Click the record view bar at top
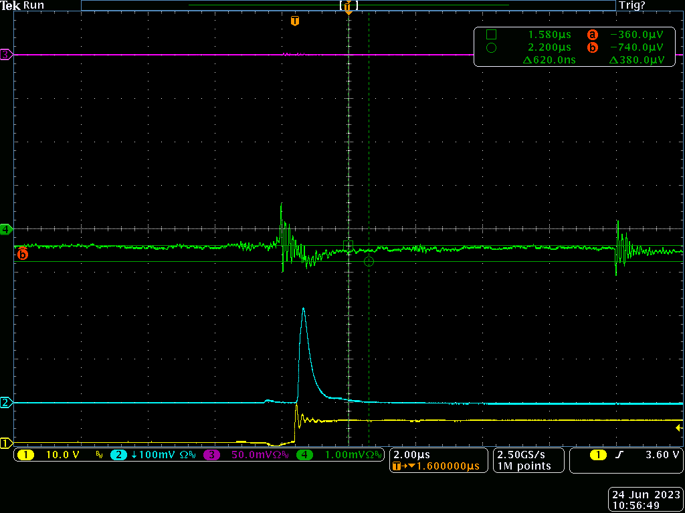Viewport: 685px width, 513px height. point(348,5)
